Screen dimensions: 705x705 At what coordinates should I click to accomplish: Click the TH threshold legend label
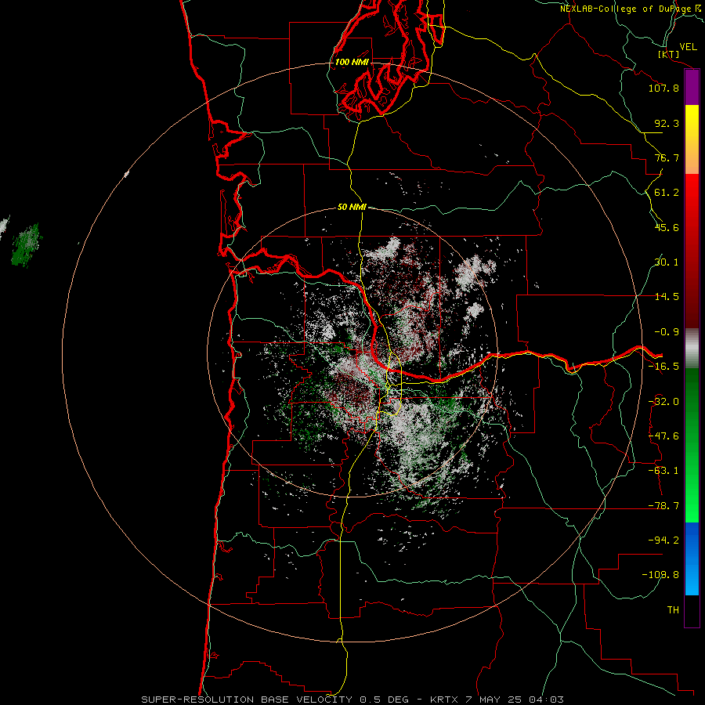(673, 610)
